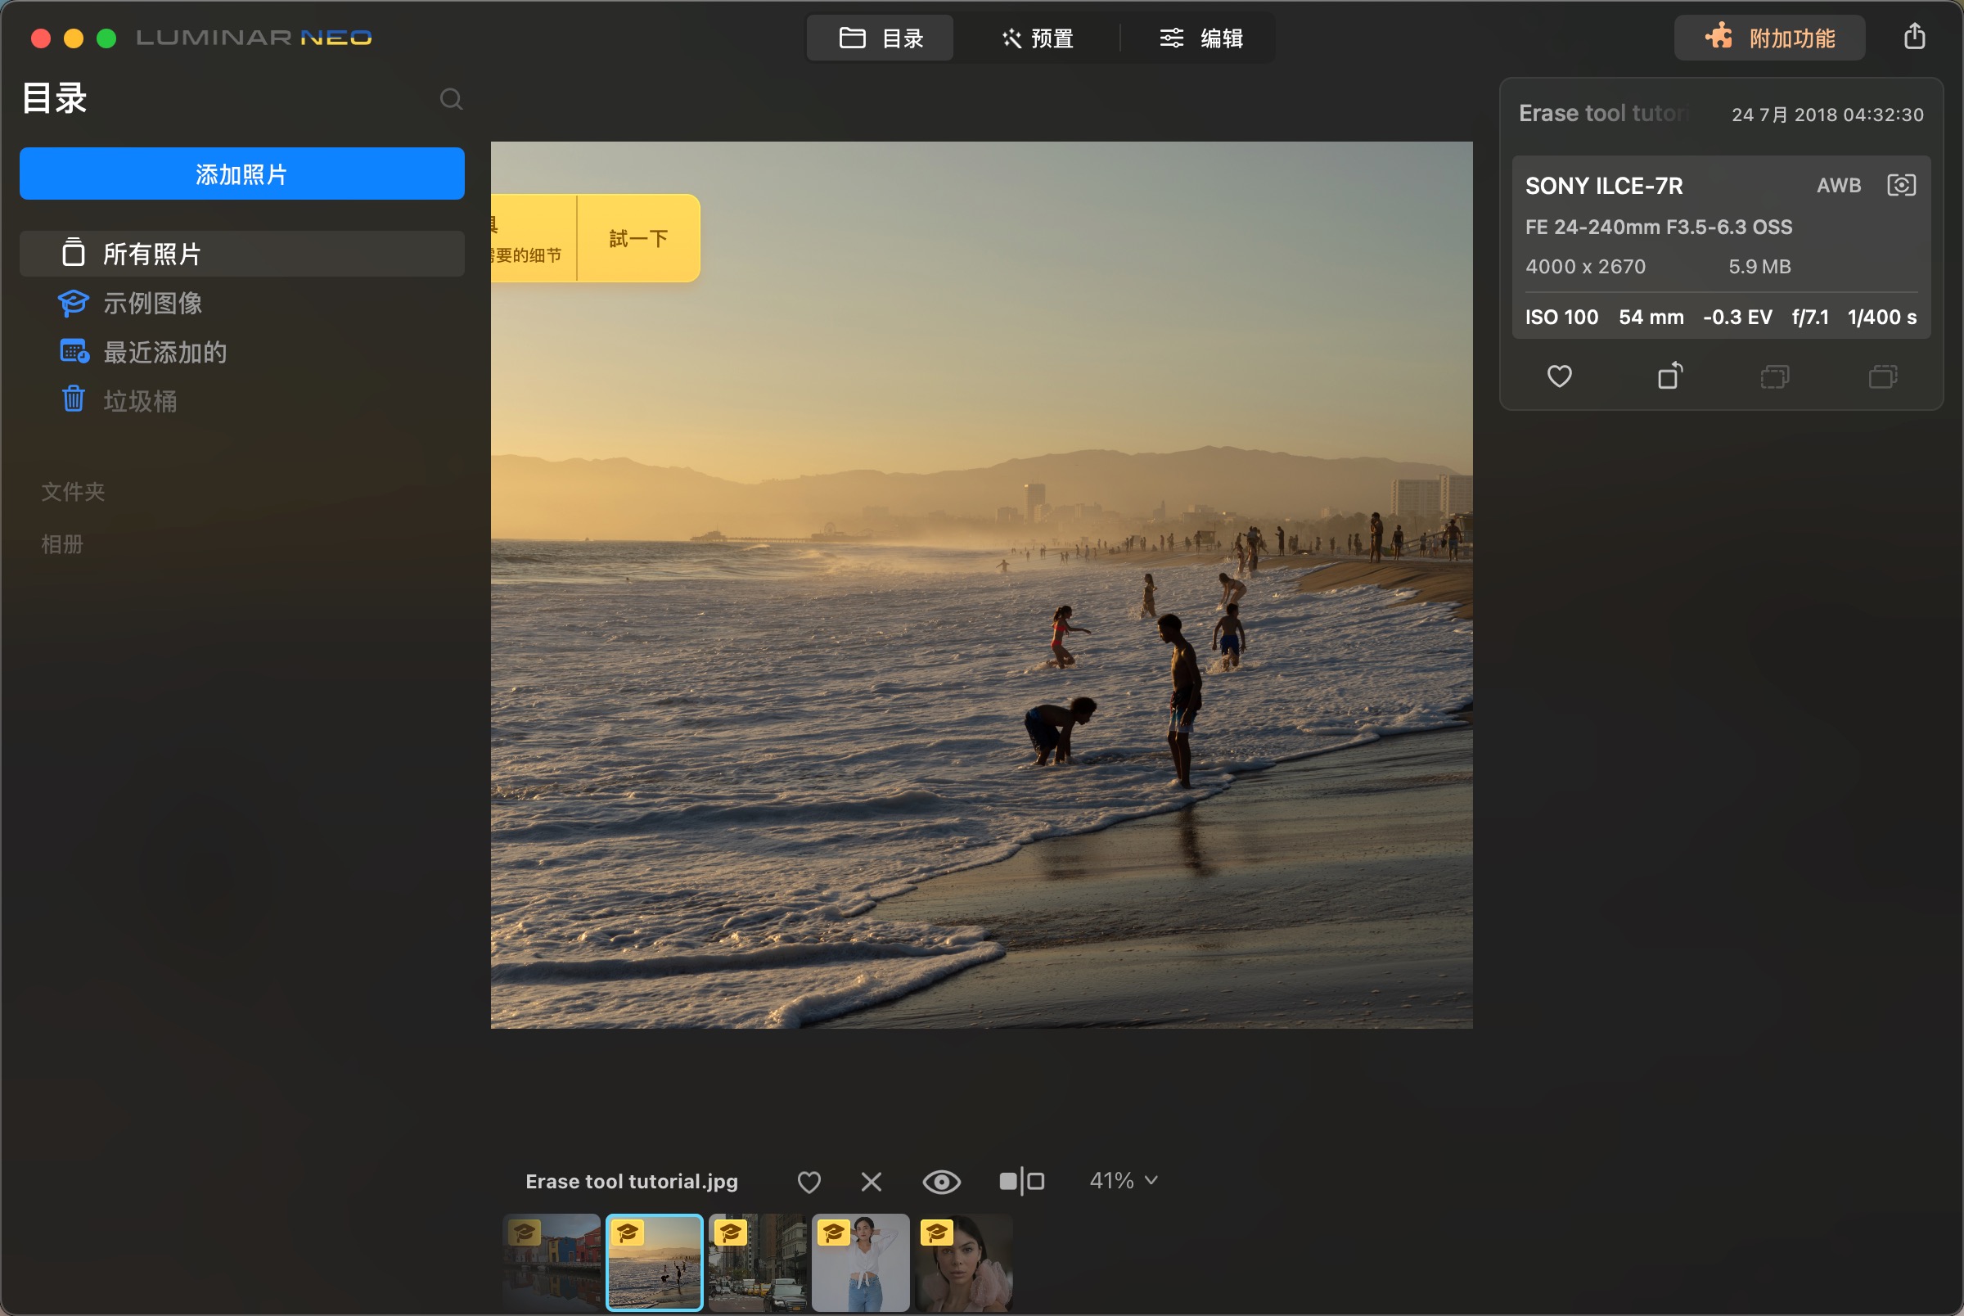Click the FE 24-240mm lens text
1964x1316 pixels.
[x=1658, y=227]
